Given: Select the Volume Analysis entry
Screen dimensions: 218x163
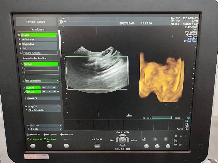Looking at the screenshot, I should coord(40,53).
